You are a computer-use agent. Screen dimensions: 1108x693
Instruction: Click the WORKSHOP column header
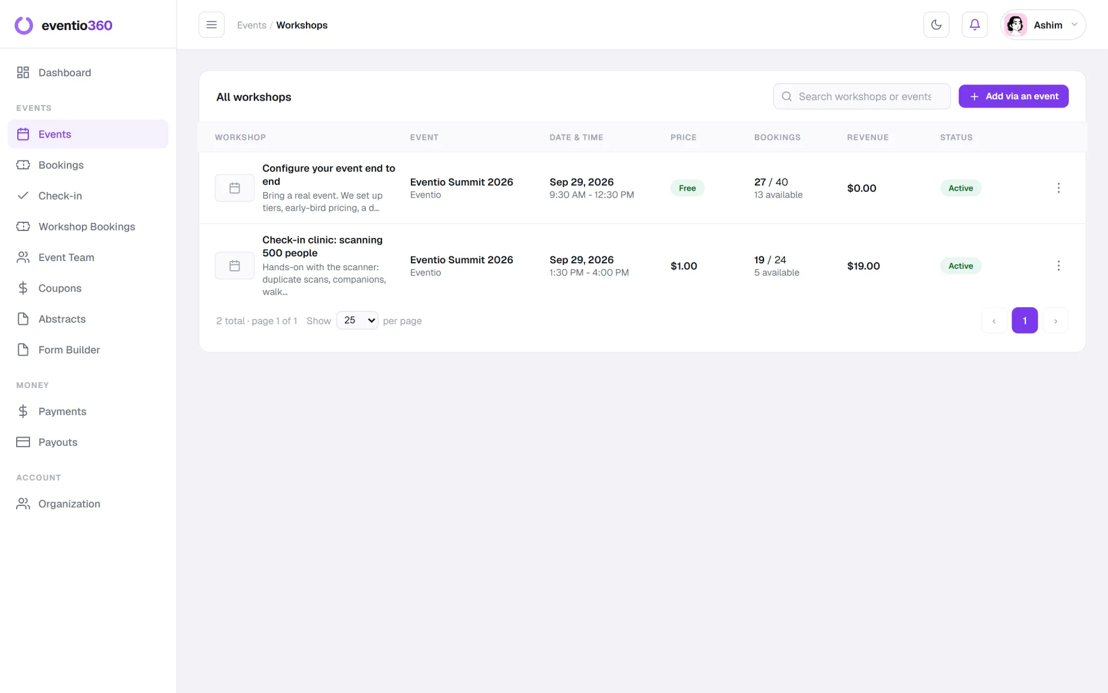click(240, 137)
